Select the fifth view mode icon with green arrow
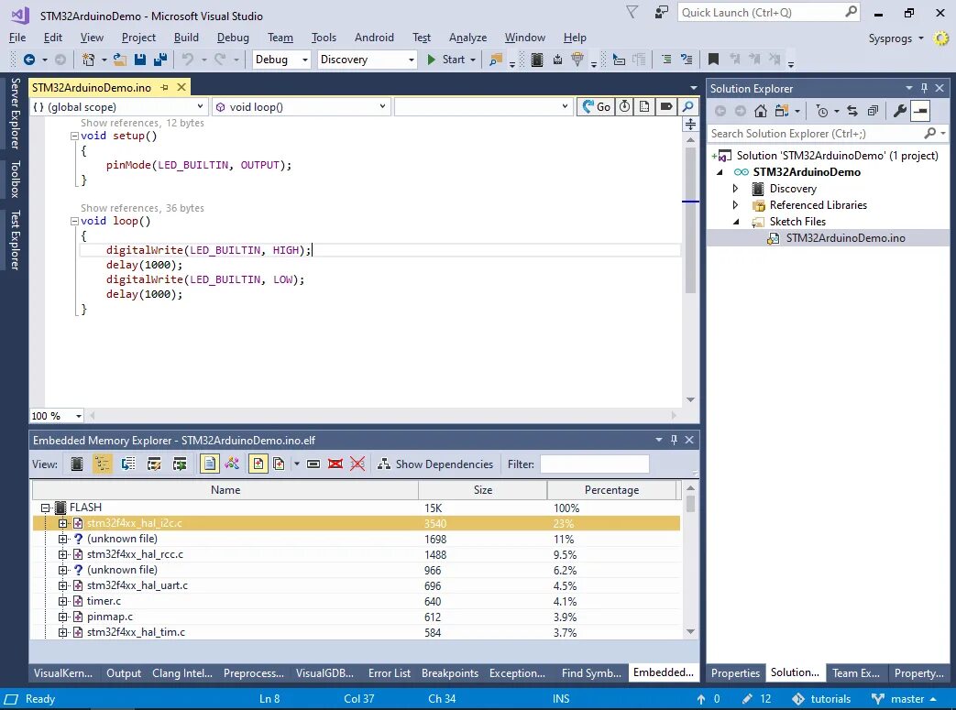Screen dimensions: 956x710 coord(180,464)
